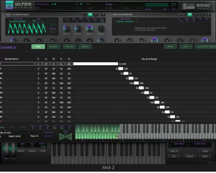Toggle LEGATO mode
216x173 pixels.
tap(32, 151)
